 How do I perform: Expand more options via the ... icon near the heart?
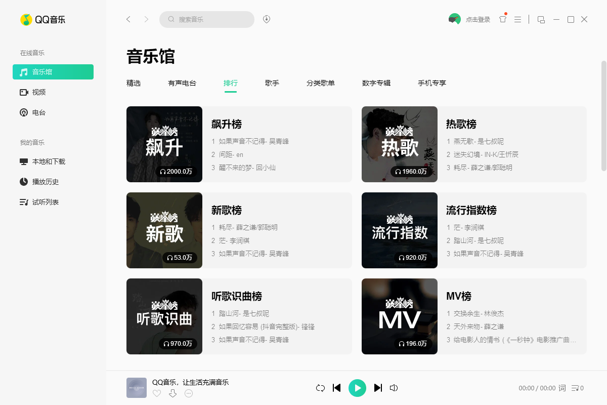pos(189,393)
